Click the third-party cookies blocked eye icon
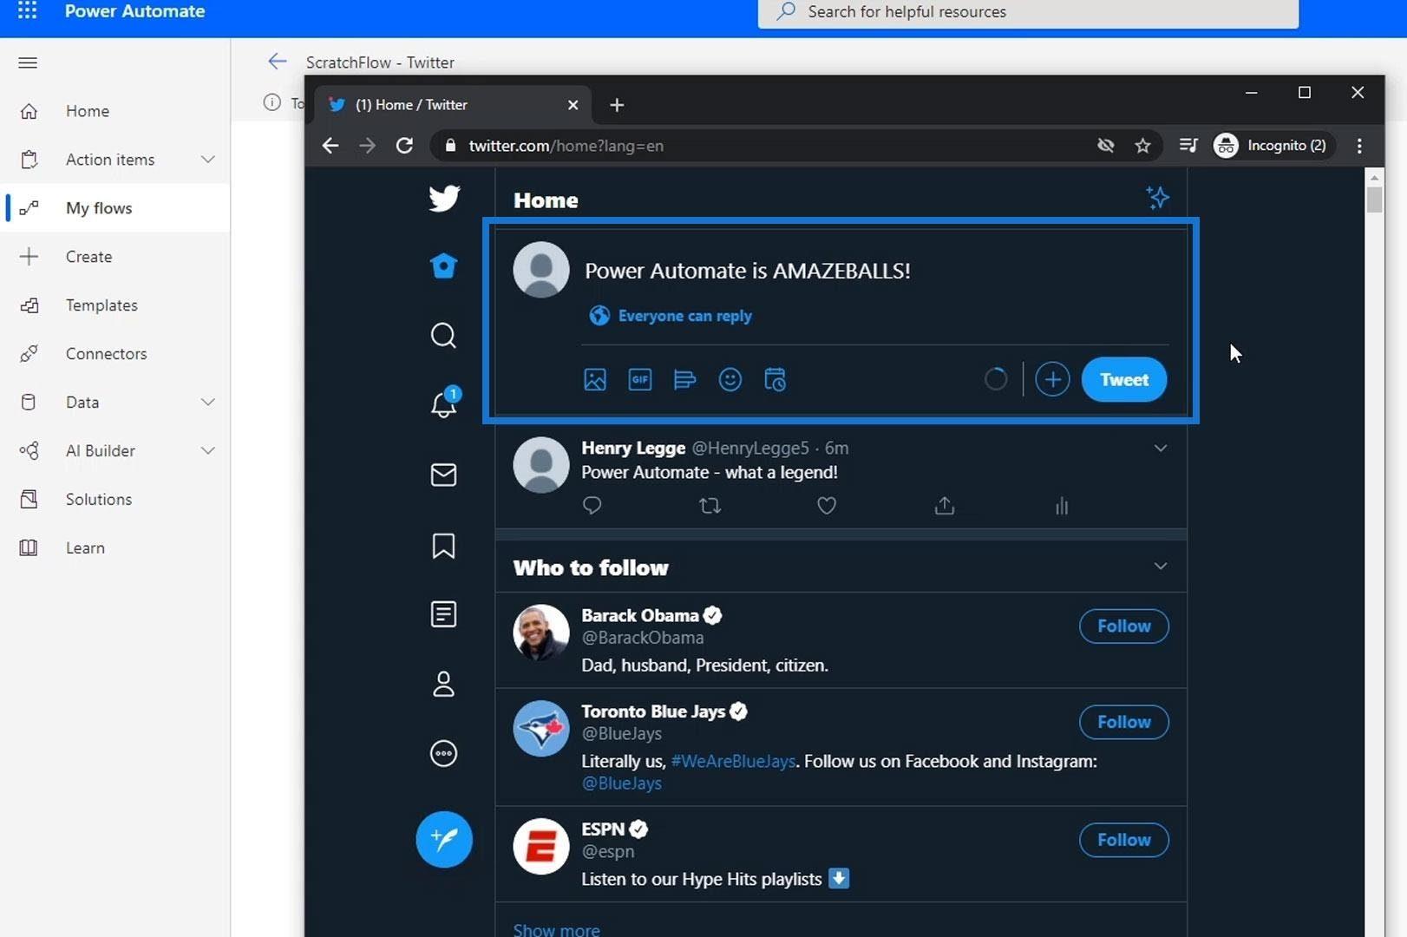This screenshot has width=1407, height=937. click(x=1105, y=145)
